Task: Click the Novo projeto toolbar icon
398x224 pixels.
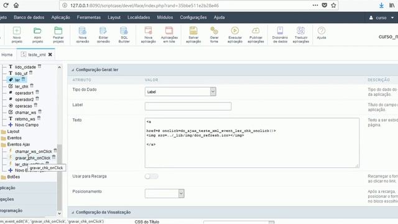Action: [x=17, y=35]
